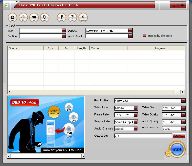Click the preview bar right end arrow

[83, 156]
